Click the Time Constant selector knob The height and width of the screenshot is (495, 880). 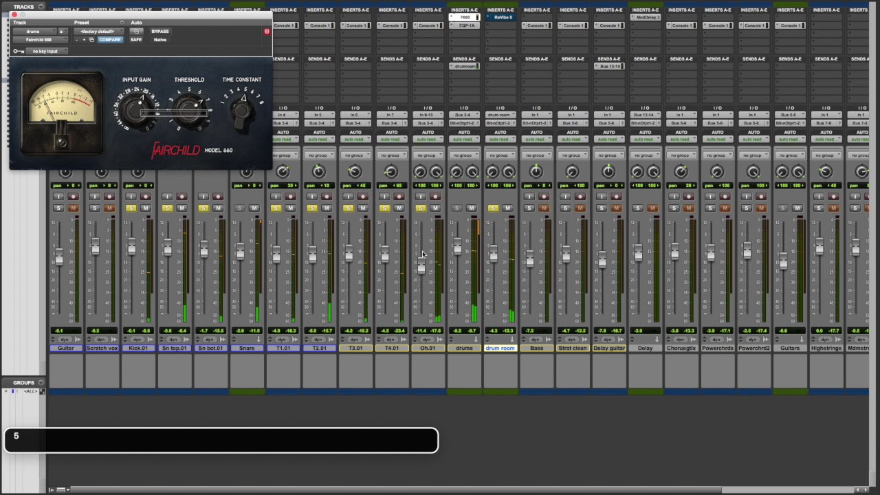[x=241, y=110]
